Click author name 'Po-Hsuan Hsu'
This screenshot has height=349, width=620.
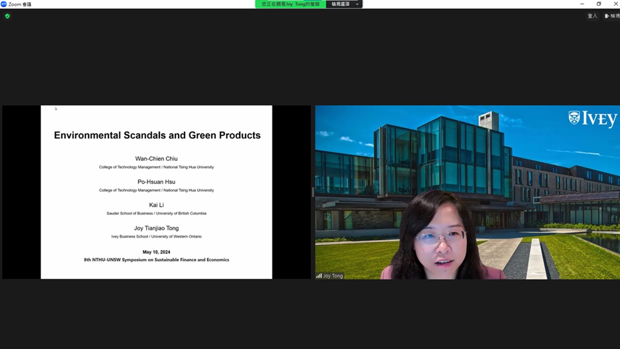point(156,182)
